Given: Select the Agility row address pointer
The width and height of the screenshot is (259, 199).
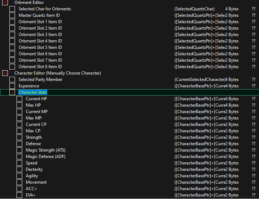Looking at the screenshot, I should (x=200, y=176).
